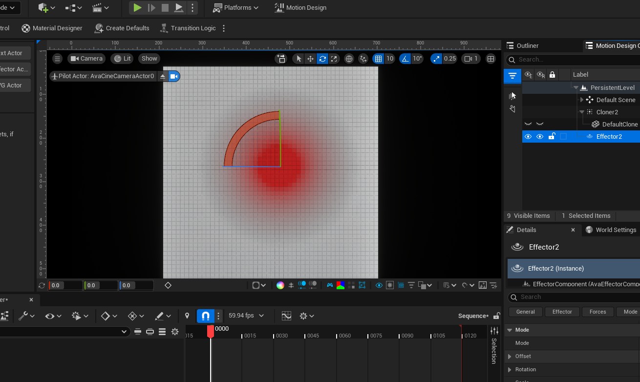
Task: Select the scale gizmo tool
Action: [x=334, y=59]
